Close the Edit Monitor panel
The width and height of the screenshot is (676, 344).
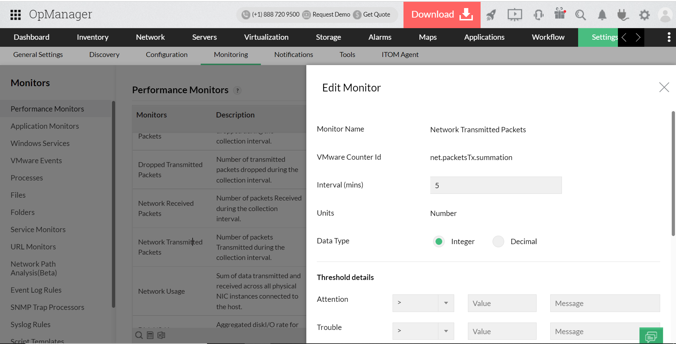(664, 87)
